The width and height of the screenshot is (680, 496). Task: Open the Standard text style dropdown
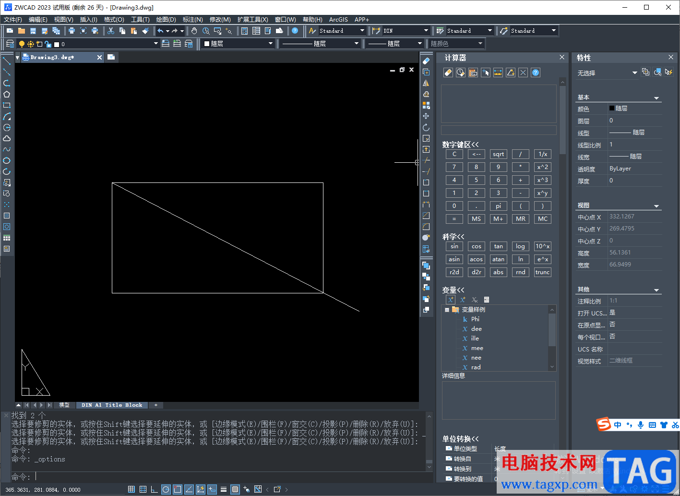(362, 31)
